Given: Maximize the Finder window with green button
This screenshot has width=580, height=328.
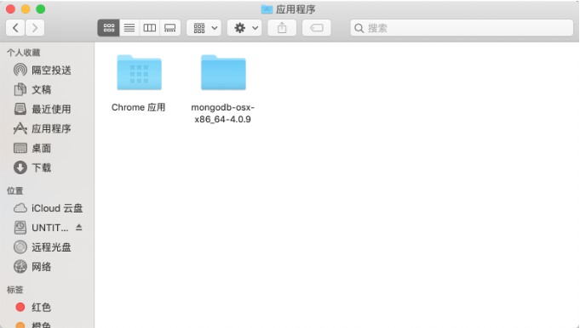Looking at the screenshot, I should click(x=40, y=9).
